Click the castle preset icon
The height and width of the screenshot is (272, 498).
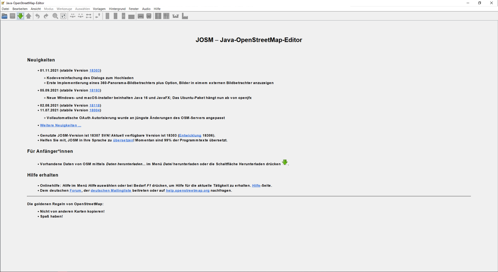click(176, 16)
